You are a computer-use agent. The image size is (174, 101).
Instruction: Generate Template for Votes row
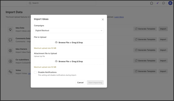[x=145, y=71]
